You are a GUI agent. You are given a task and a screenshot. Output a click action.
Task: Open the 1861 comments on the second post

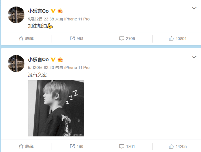(x=127, y=146)
